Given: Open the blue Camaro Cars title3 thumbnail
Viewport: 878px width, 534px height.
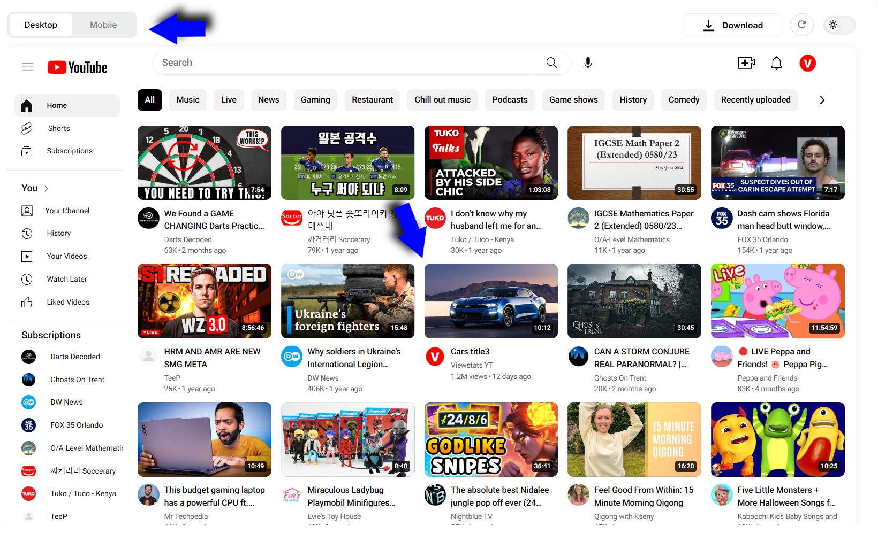Looking at the screenshot, I should (491, 301).
